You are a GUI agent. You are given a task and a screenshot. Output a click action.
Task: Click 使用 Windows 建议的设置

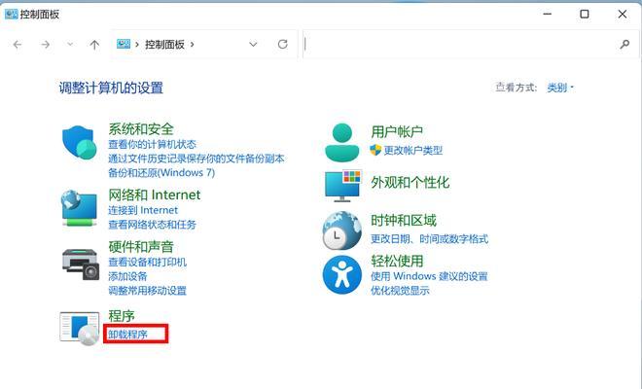click(429, 276)
